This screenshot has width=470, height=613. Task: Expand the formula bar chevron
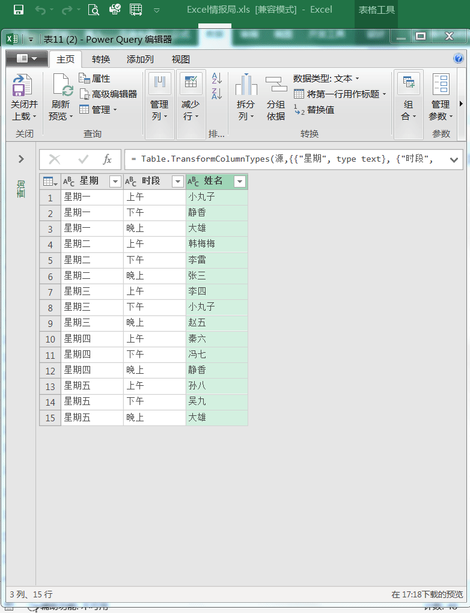click(454, 160)
